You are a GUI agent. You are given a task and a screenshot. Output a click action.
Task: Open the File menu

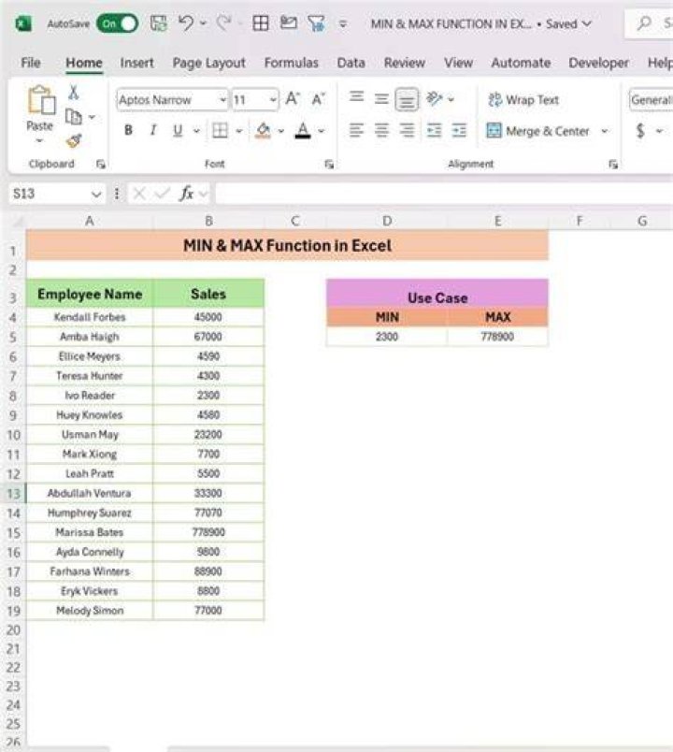click(x=31, y=63)
